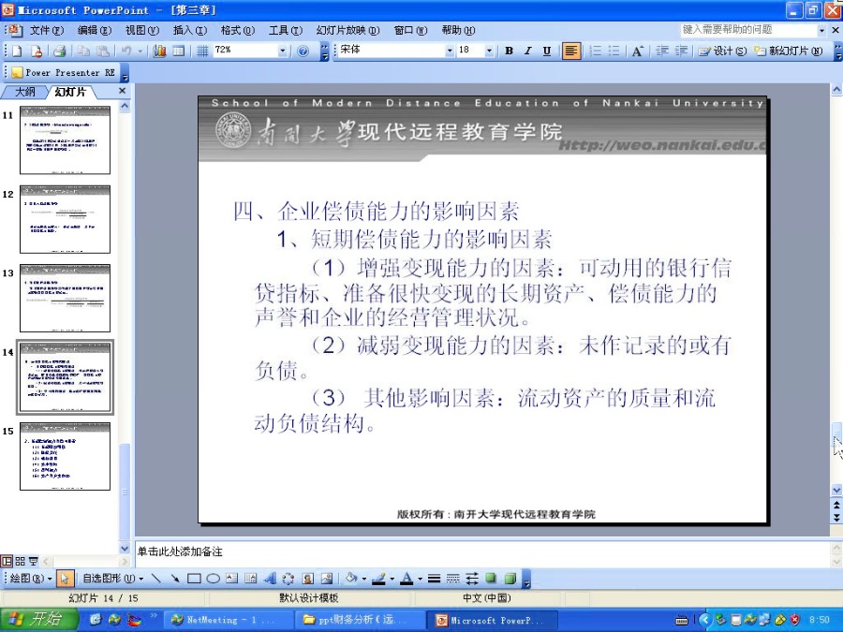Expand the zoom percentage dropdown
843x632 pixels.
(x=282, y=51)
